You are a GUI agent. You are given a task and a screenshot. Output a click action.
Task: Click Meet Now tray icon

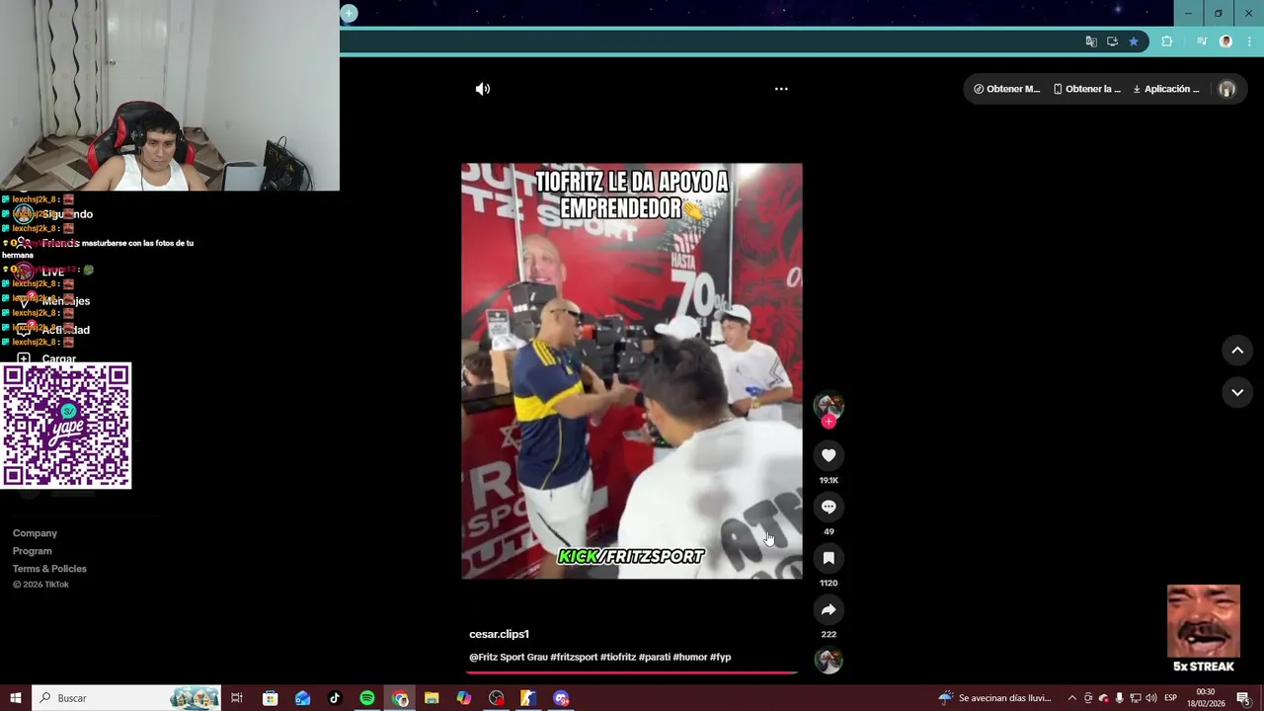[1088, 698]
